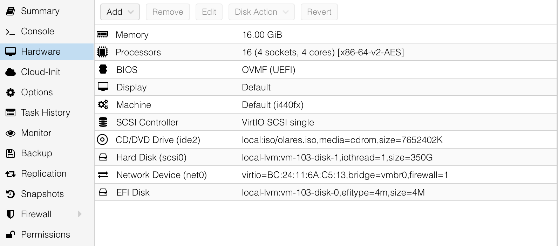The image size is (558, 246).
Task: Click the Machine gears icon
Action: (x=103, y=104)
